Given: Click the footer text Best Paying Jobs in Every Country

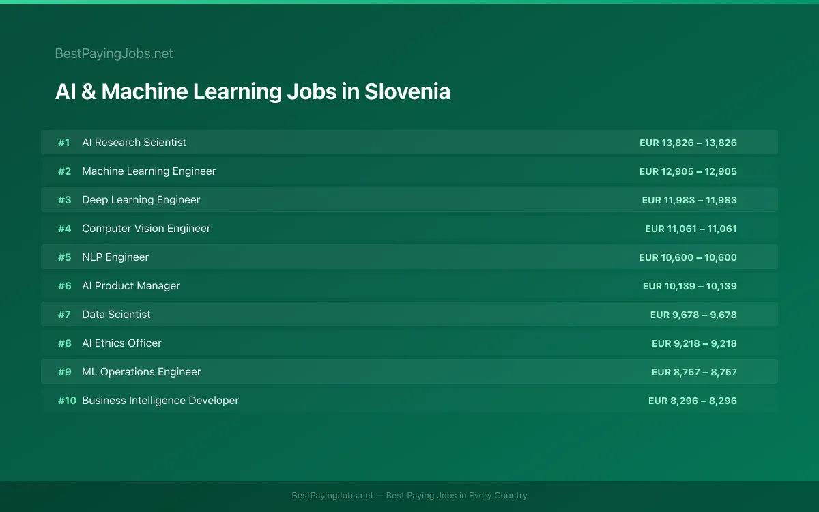Looking at the screenshot, I should pyautogui.click(x=457, y=496).
